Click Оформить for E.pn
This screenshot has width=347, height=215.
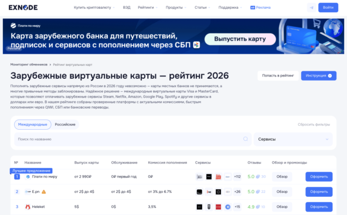point(319,192)
